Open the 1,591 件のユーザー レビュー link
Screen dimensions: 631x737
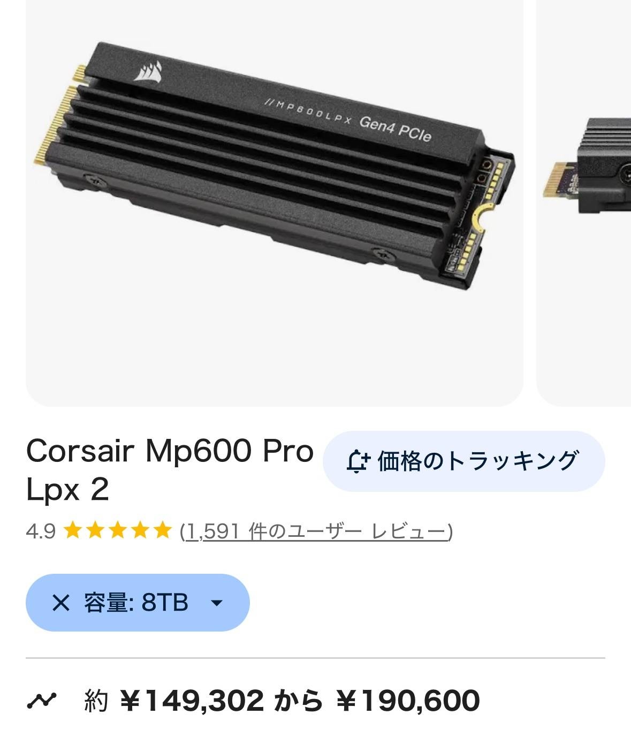(316, 531)
